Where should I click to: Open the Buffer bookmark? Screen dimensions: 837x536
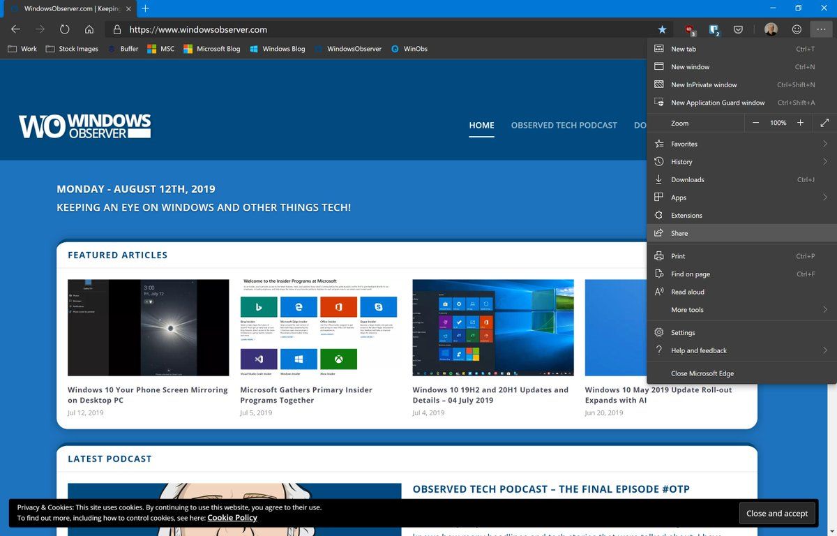(122, 49)
